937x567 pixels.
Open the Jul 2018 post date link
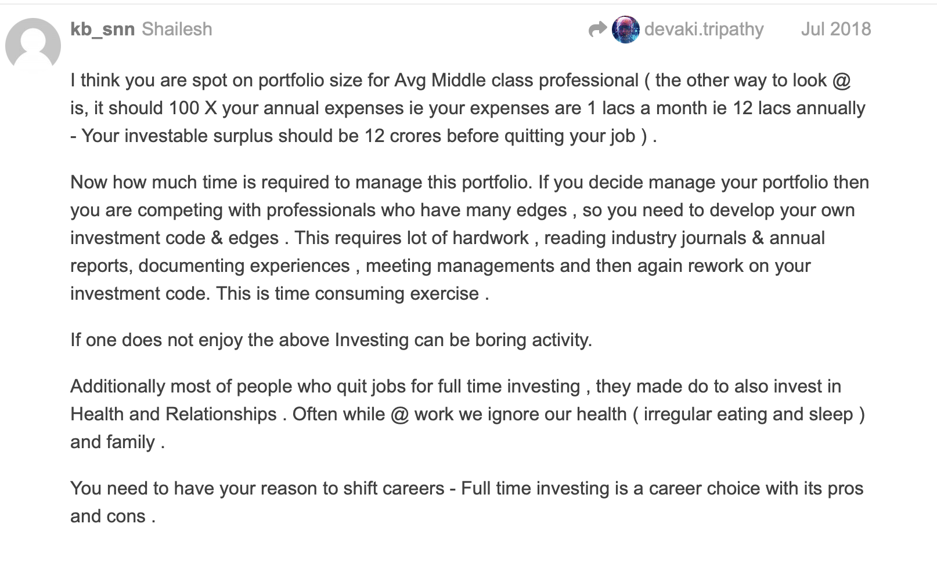click(836, 29)
